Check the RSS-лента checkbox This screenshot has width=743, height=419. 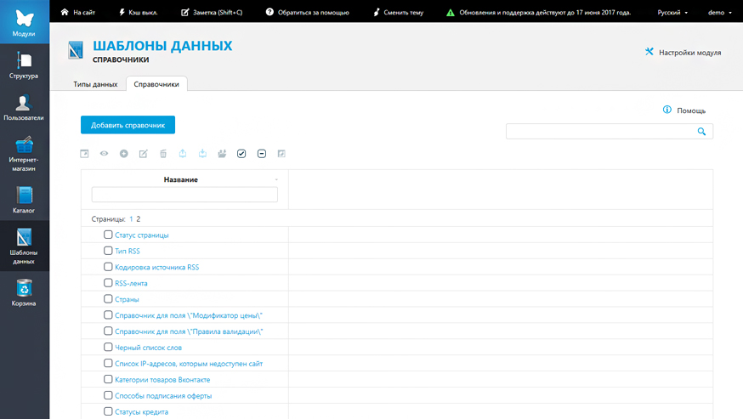(108, 283)
